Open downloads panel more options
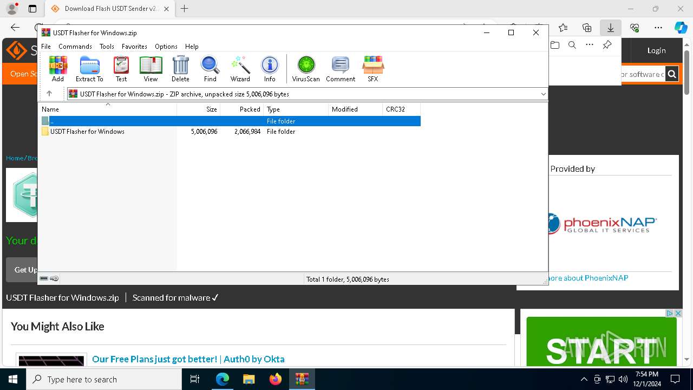693x390 pixels. [x=590, y=45]
